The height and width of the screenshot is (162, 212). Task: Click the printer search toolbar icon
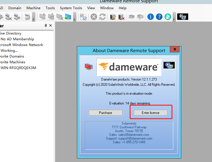[140, 17]
